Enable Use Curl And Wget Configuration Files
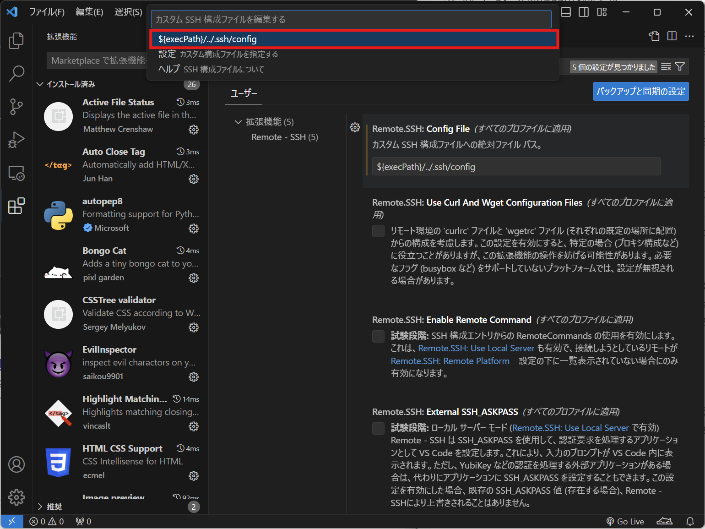Screen dimensions: 705x529 378,231
